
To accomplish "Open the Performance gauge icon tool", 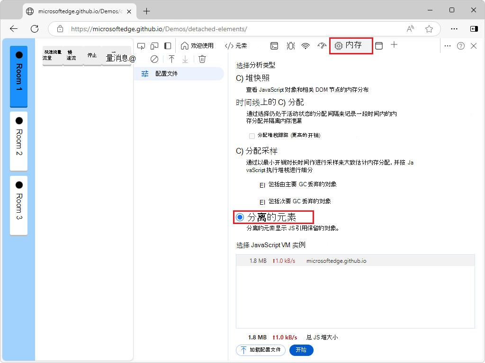I will pos(322,46).
